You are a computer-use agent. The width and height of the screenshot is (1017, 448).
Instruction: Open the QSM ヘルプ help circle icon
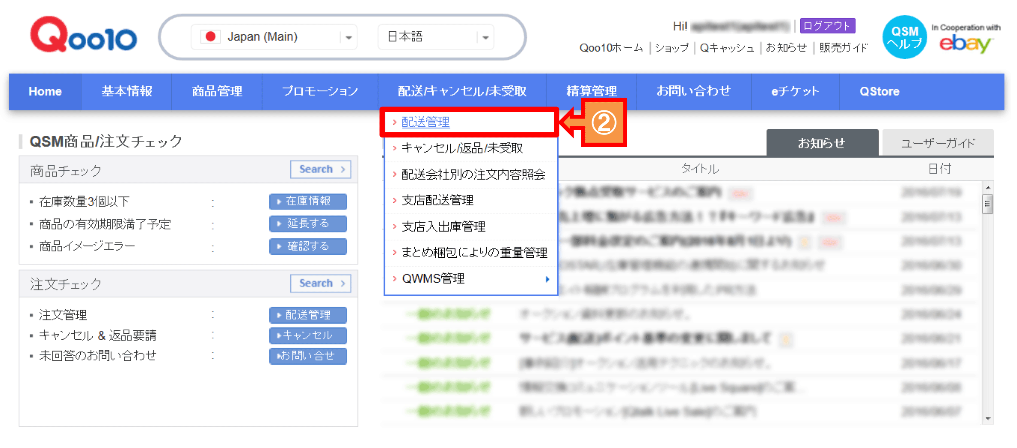(904, 37)
